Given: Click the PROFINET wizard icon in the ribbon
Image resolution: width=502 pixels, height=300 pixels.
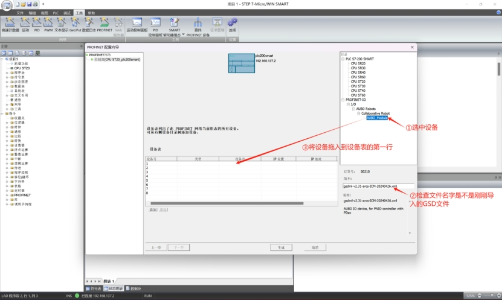Looking at the screenshot, I should coord(105,24).
